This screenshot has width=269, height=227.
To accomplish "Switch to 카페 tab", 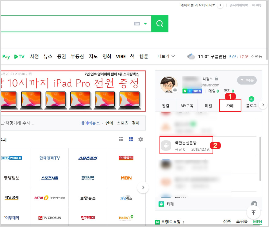I will point(230,106).
